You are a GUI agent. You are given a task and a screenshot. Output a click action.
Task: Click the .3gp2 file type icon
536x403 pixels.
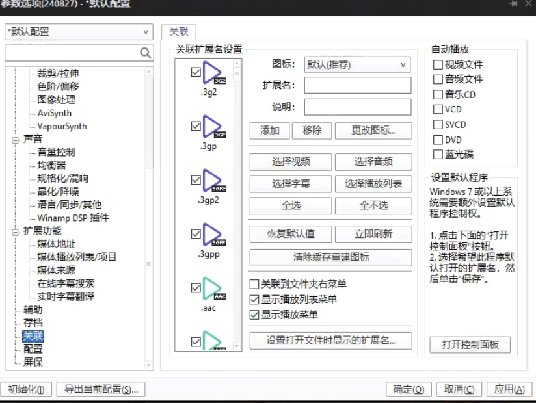point(214,180)
